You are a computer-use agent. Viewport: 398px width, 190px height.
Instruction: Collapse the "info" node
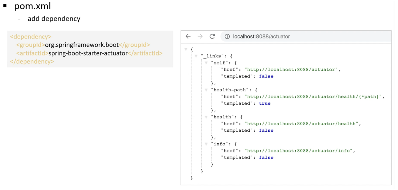(206, 144)
